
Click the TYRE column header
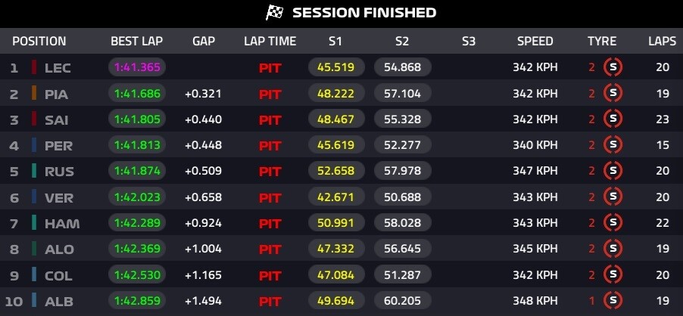point(602,42)
